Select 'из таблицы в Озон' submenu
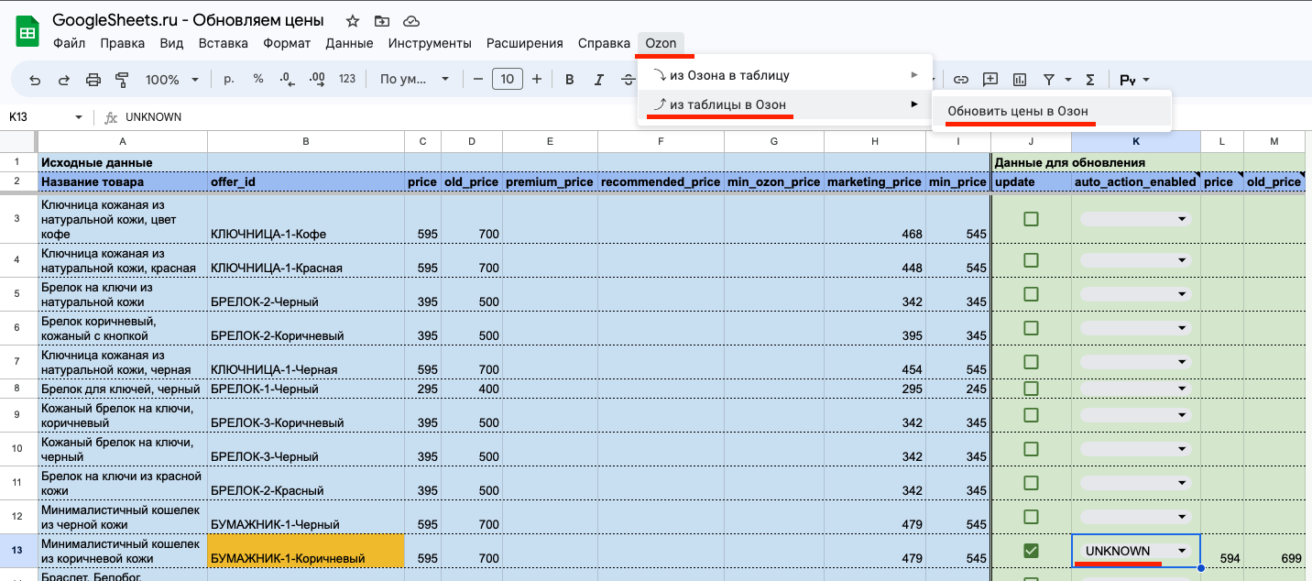This screenshot has height=581, width=1312. click(784, 104)
